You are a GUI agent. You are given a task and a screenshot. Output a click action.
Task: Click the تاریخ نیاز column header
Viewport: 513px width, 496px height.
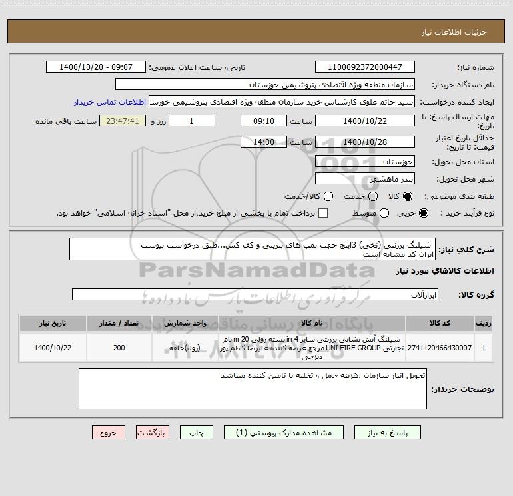pos(53,323)
